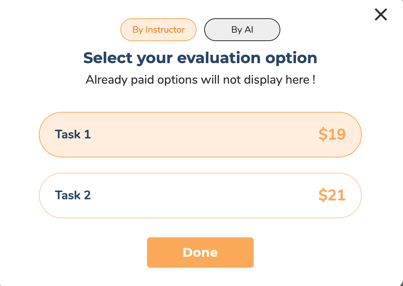
Task: Deselect the highlighted Task 1 pill
Action: click(x=200, y=134)
